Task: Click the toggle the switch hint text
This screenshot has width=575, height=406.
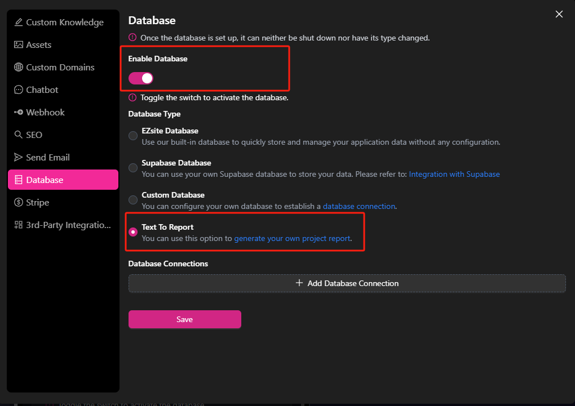Action: pos(214,97)
